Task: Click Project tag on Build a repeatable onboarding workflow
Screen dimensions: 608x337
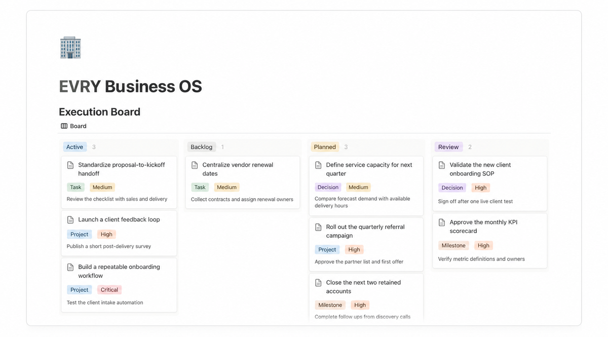Action: click(x=79, y=290)
